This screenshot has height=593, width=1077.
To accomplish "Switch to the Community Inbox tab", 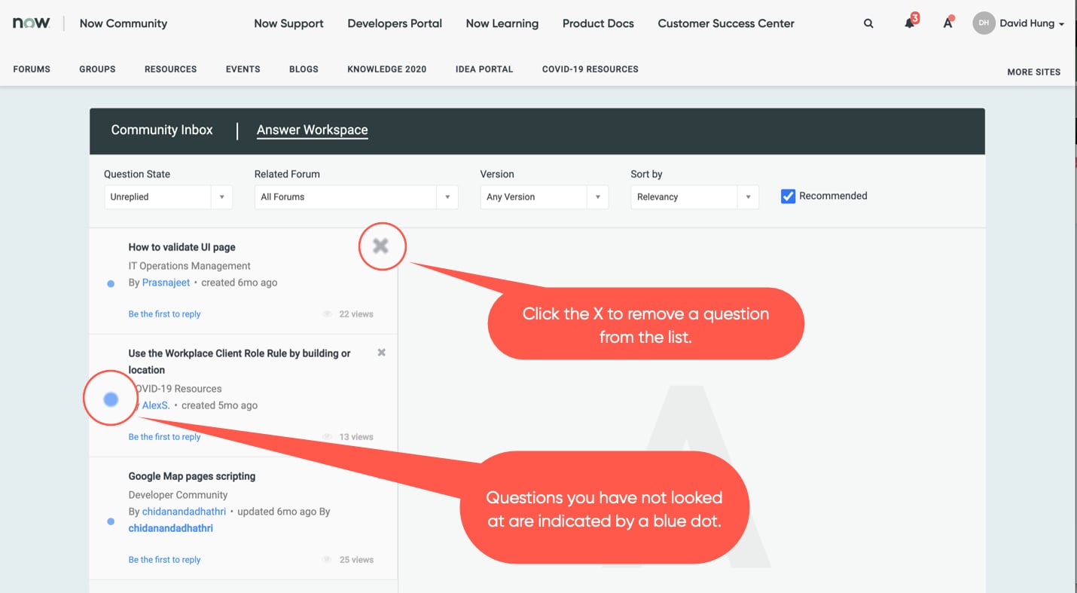I will click(162, 130).
